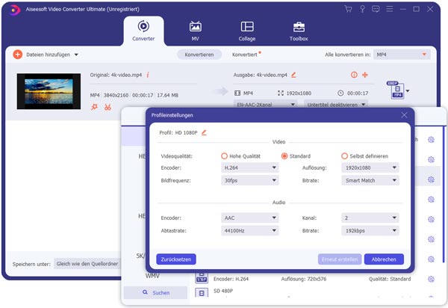Click the 4k-video thumbnail
Screen dimensions: 448x308
point(48,91)
